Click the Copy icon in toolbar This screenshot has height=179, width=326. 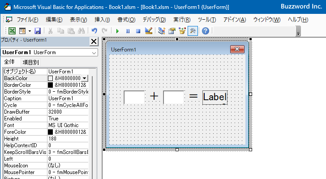click(x=60, y=31)
